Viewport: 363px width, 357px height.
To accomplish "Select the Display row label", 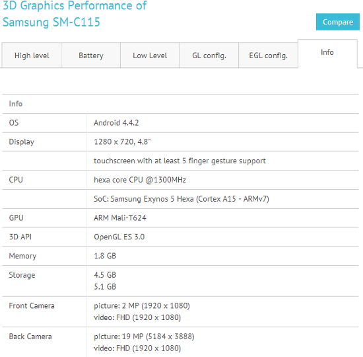I will point(22,141).
